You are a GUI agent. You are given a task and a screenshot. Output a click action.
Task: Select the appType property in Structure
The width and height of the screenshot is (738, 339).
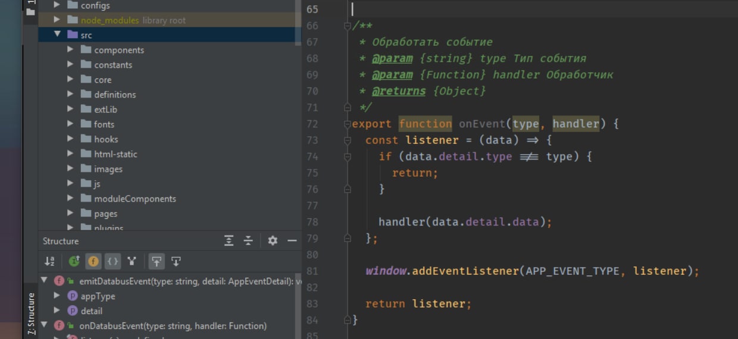point(97,296)
